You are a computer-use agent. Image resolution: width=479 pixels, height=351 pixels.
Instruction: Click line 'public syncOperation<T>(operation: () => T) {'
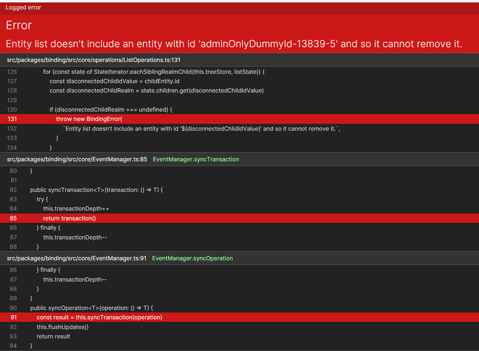pos(92,308)
